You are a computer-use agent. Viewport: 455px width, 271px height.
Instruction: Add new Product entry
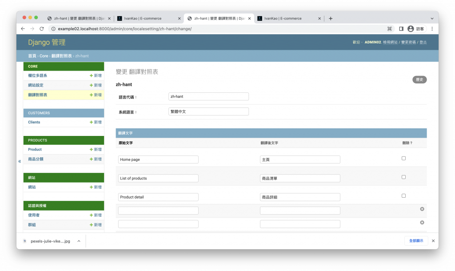tap(96, 149)
